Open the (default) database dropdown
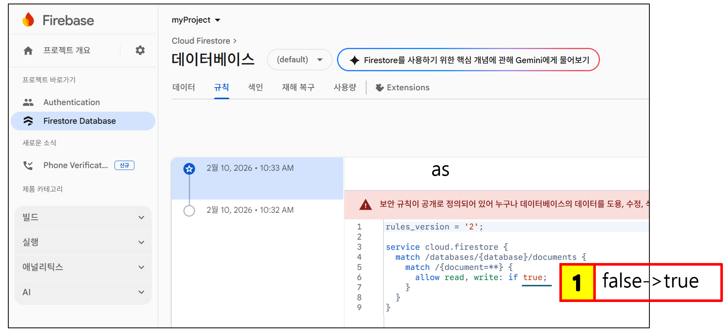Viewport: 728px width, 330px height. [x=299, y=60]
